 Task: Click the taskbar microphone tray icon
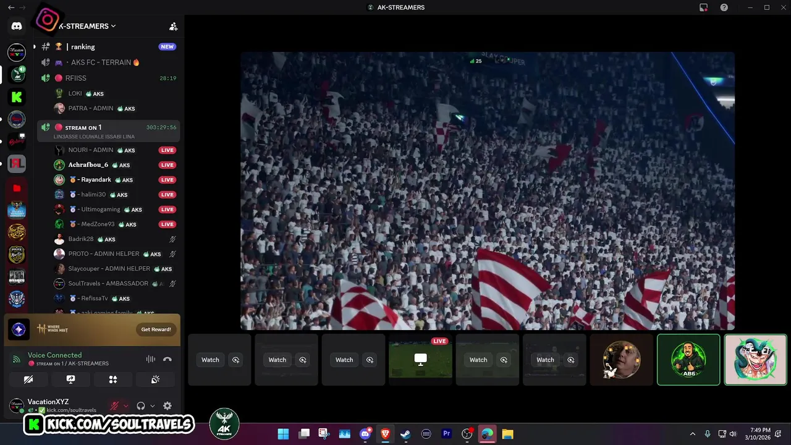[708, 434]
